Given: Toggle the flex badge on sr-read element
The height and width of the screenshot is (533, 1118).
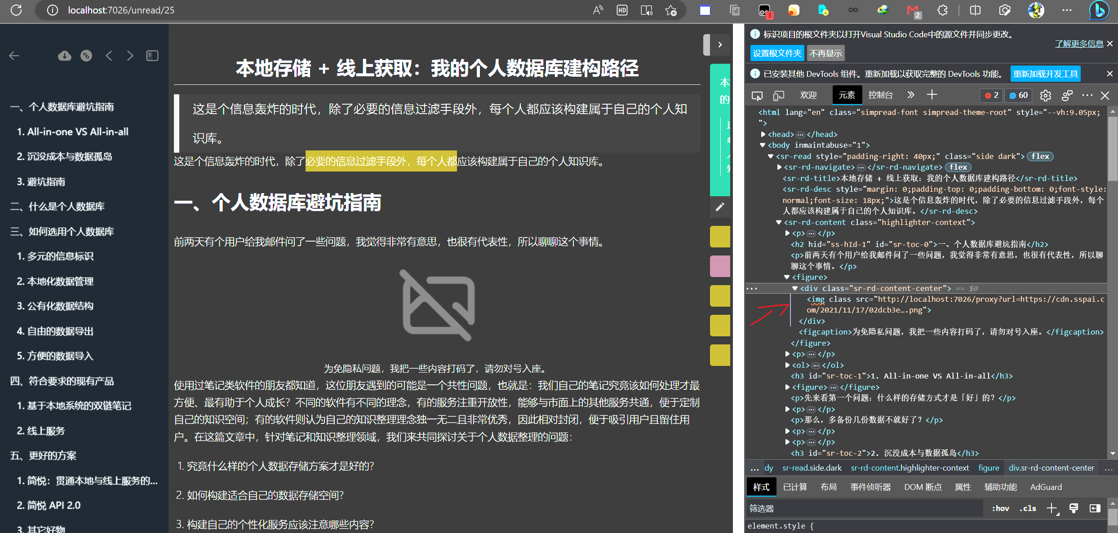Looking at the screenshot, I should tap(1040, 156).
